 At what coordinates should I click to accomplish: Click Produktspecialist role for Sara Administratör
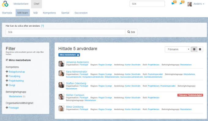[x=155, y=74]
